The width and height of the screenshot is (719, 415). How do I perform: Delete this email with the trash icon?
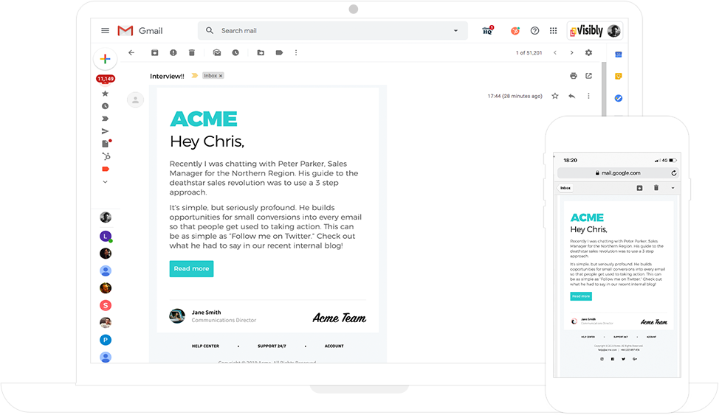pyautogui.click(x=192, y=52)
